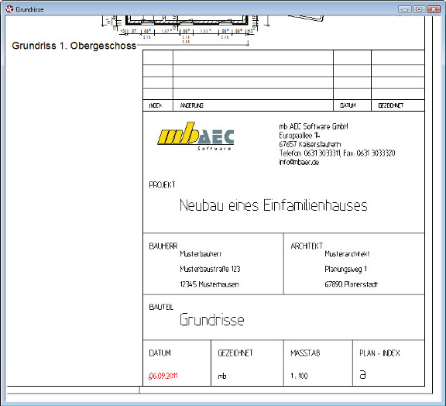Click the INDEX column header cell
446x406 pixels.
[158, 105]
